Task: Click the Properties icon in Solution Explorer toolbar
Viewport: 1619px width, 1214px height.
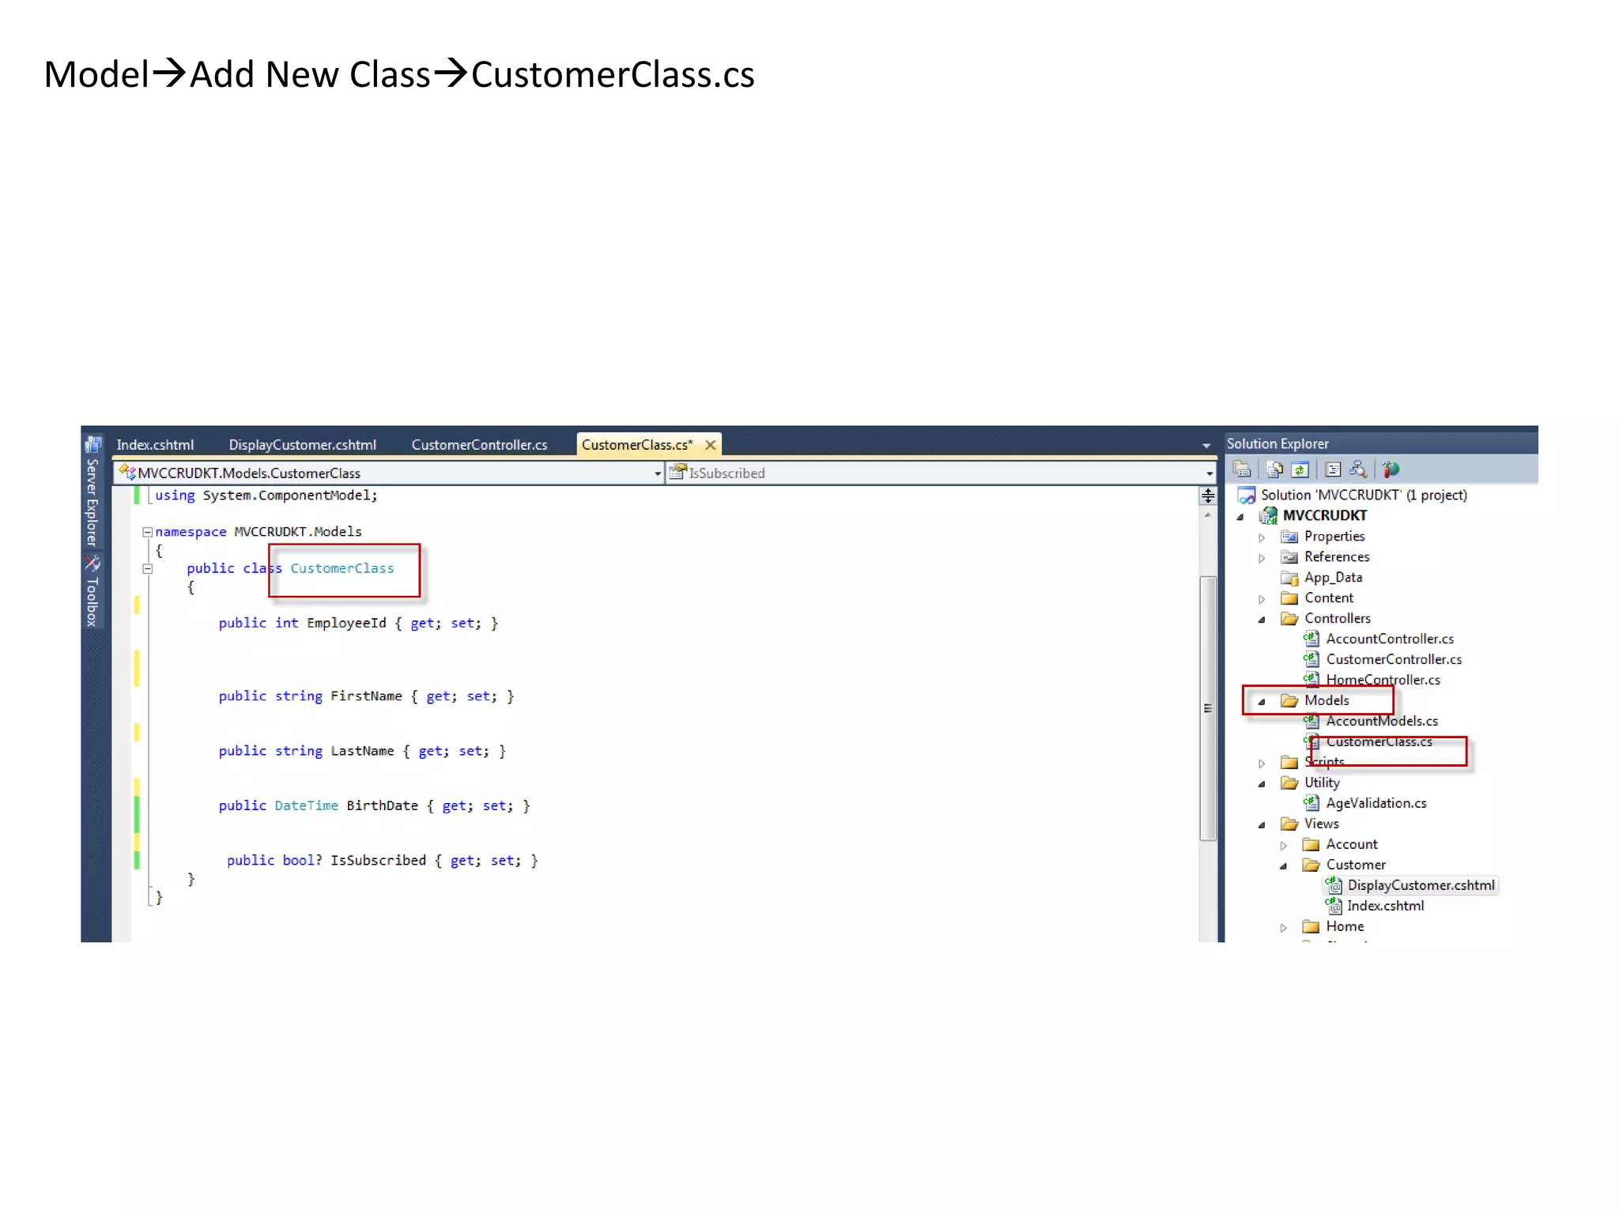Action: (1242, 469)
